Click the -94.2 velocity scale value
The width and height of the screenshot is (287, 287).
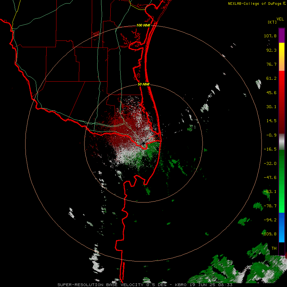tap(270, 220)
